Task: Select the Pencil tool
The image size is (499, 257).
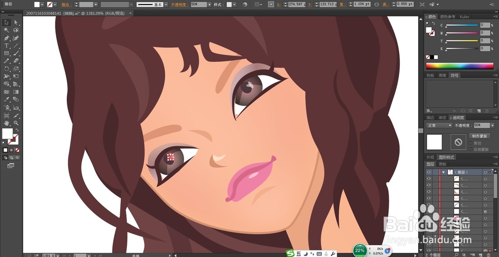Action: (6, 61)
